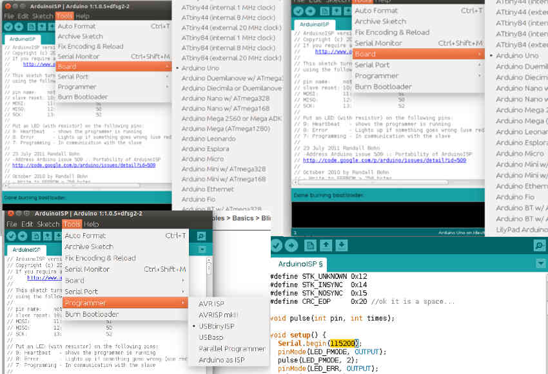Click New sketch icon in top-right window
Image resolution: width=548 pixels, height=374 pixels.
[325, 11]
